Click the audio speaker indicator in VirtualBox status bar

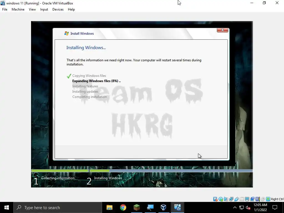226,199
